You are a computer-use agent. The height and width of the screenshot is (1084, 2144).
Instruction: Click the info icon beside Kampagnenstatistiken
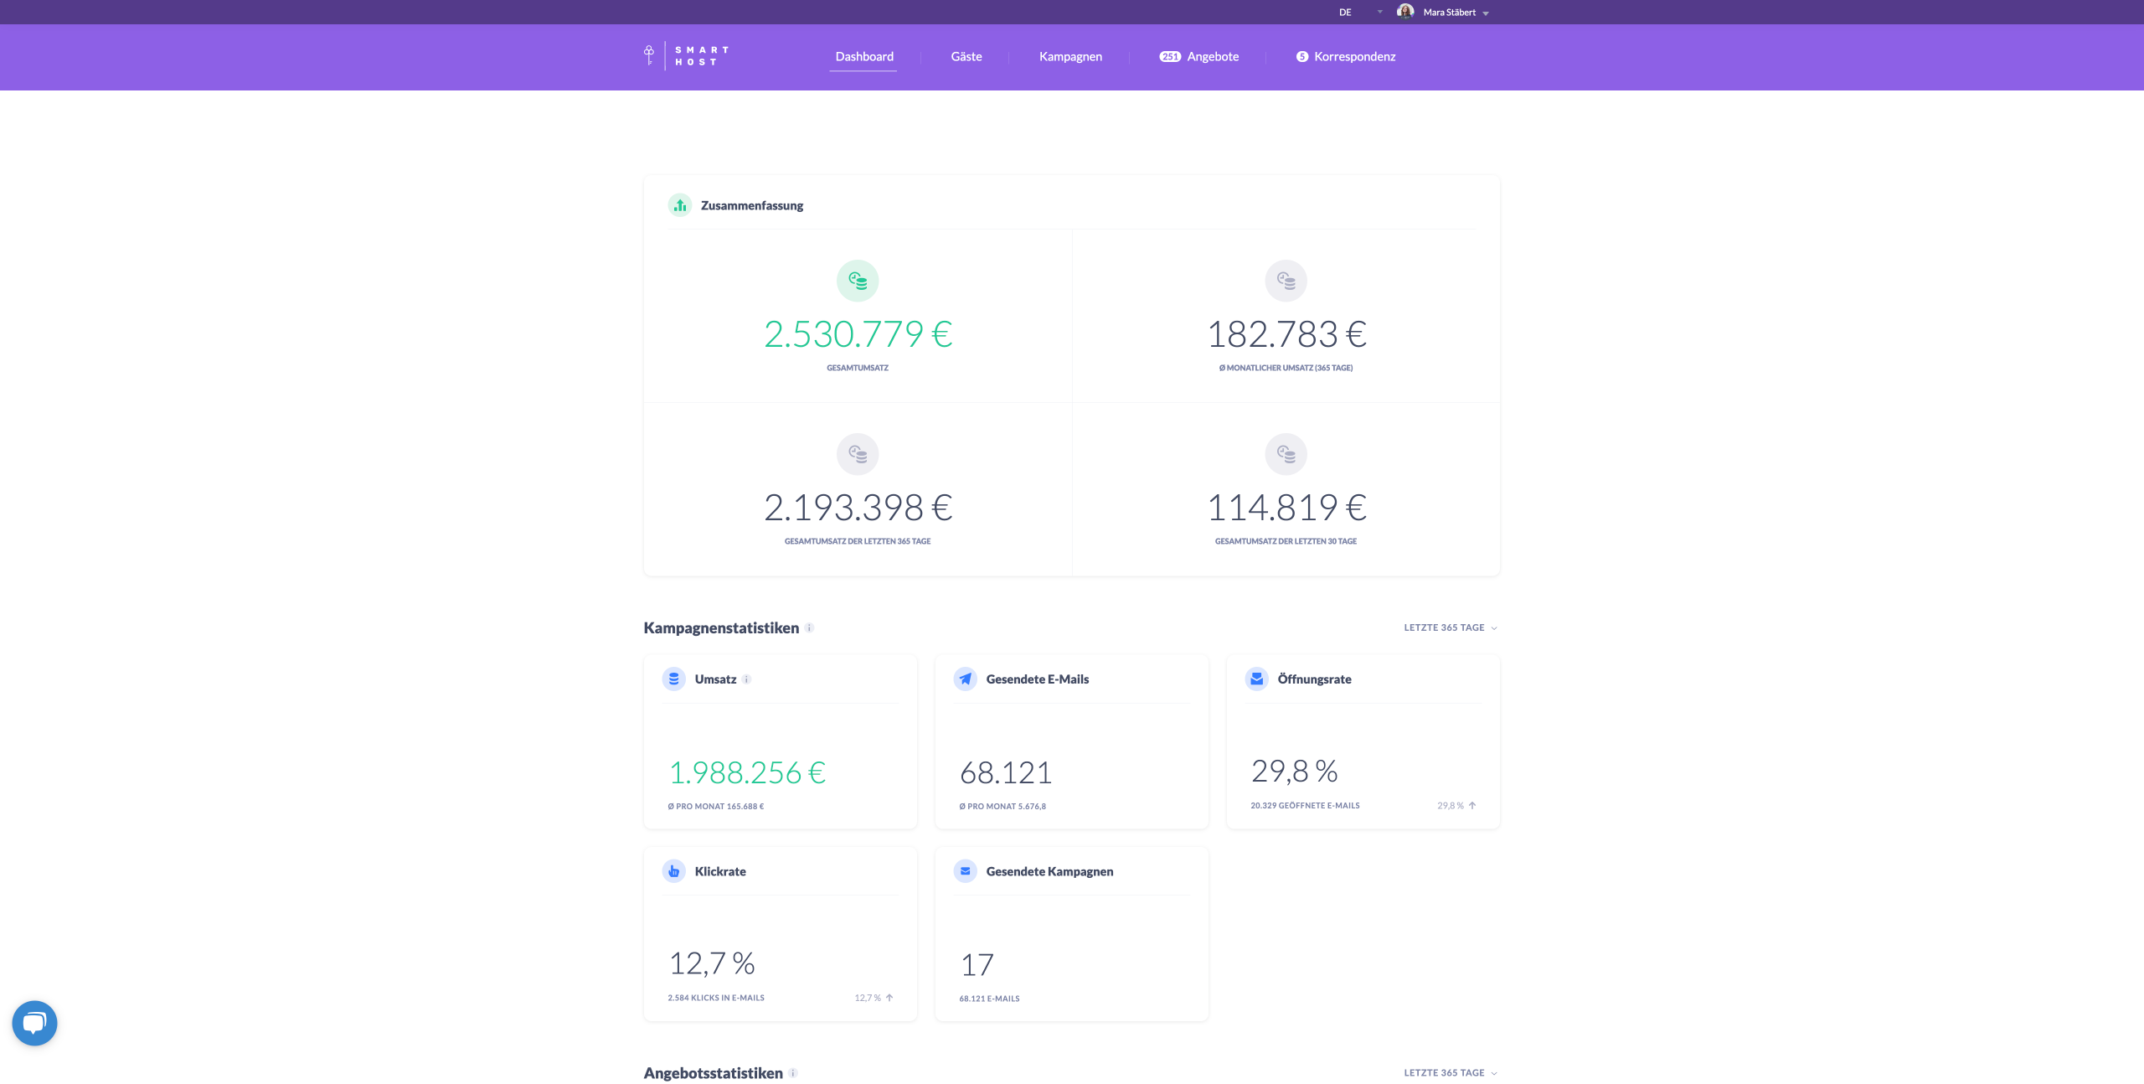[x=809, y=628]
